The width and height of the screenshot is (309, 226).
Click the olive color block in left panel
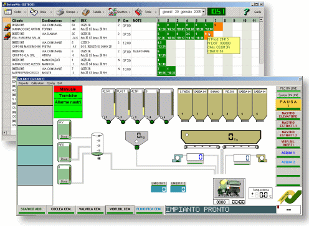pyautogui.click(x=35, y=96)
